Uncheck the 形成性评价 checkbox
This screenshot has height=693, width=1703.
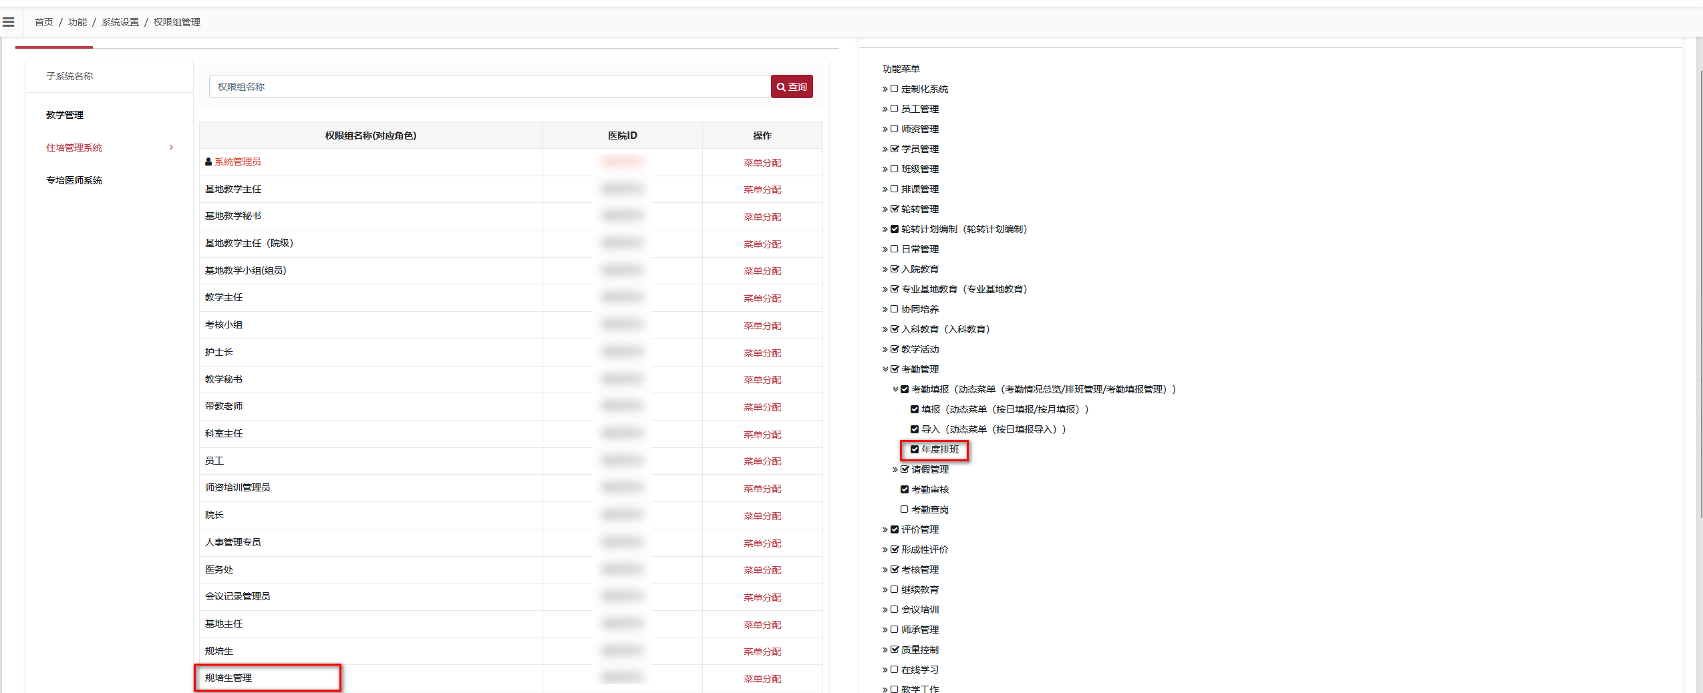(895, 549)
